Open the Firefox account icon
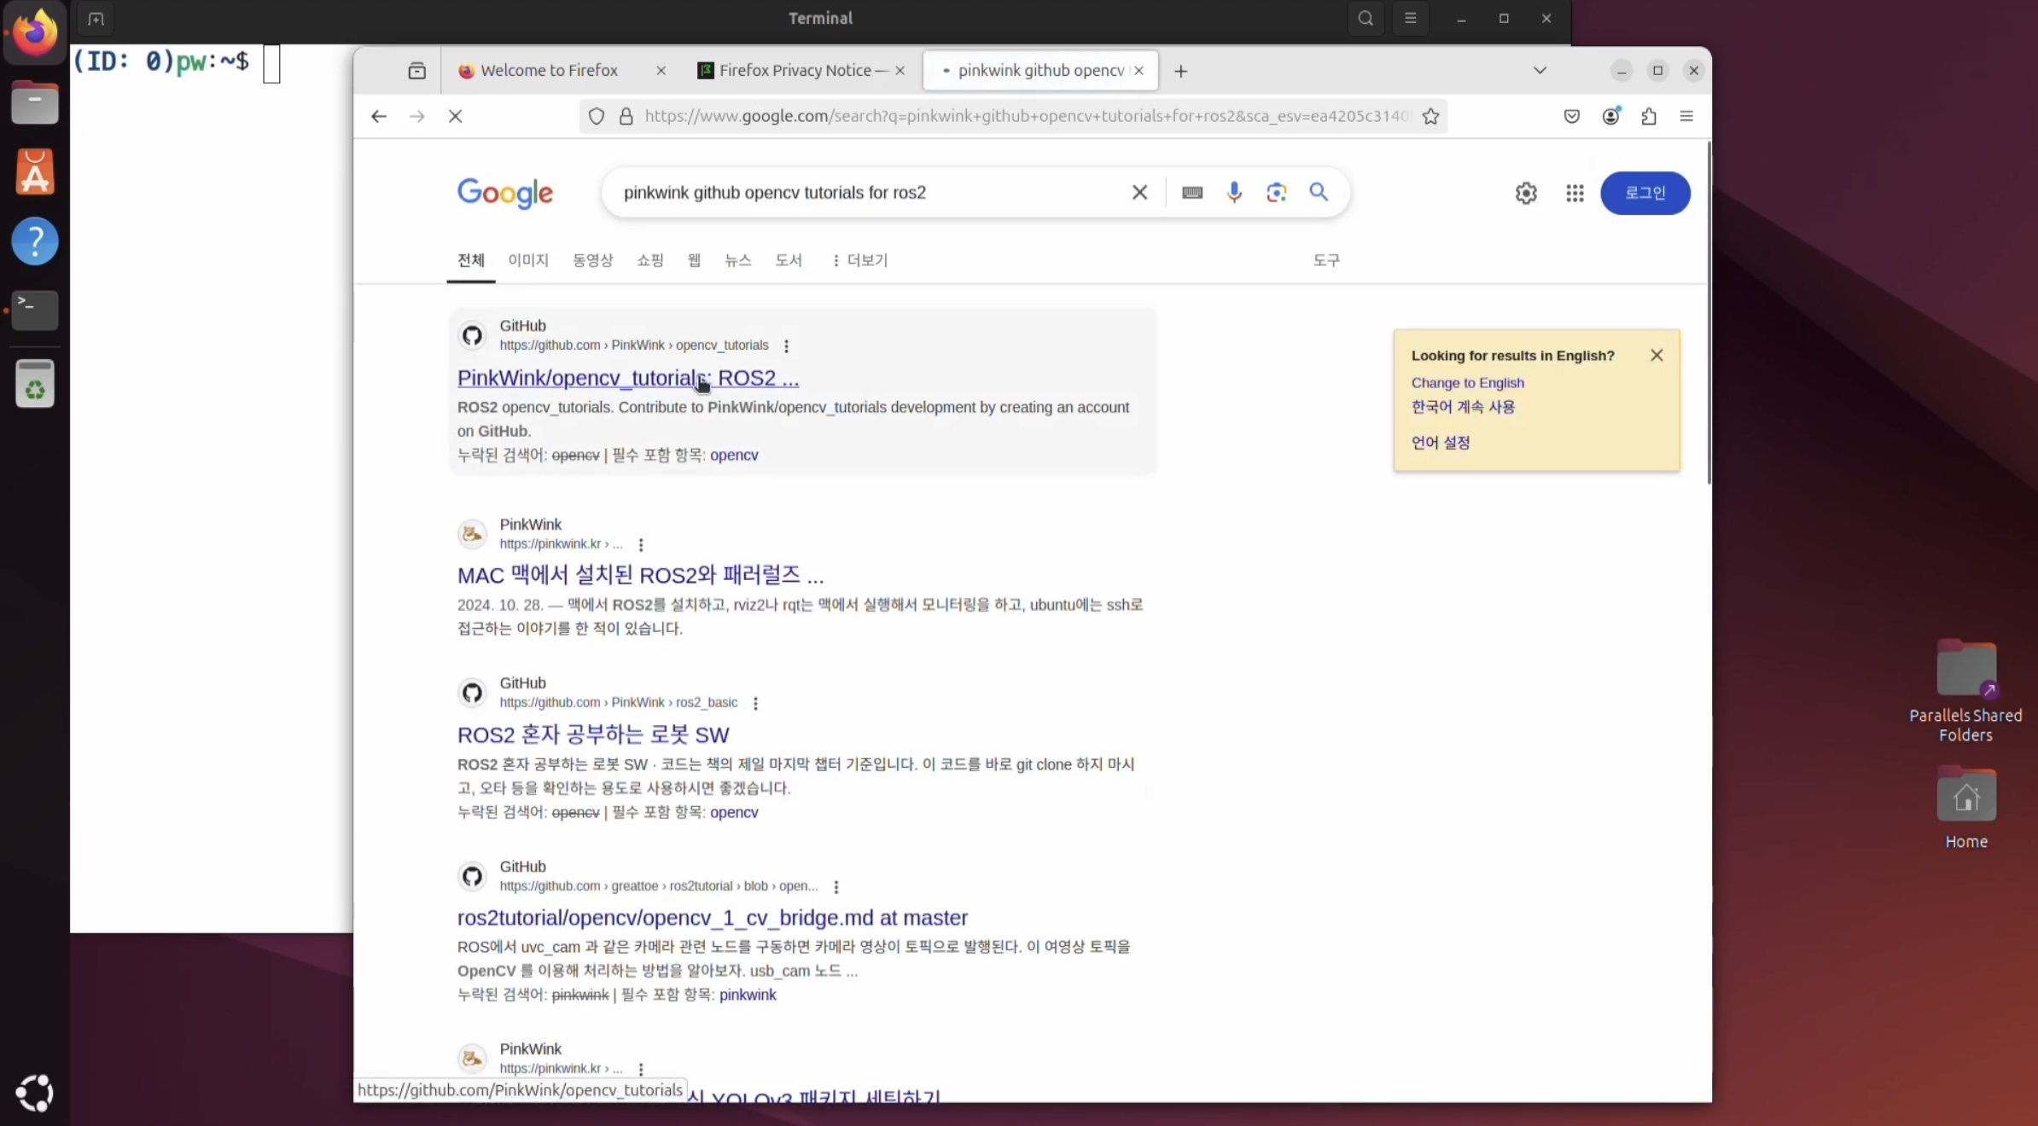The height and width of the screenshot is (1126, 2038). click(x=1610, y=117)
